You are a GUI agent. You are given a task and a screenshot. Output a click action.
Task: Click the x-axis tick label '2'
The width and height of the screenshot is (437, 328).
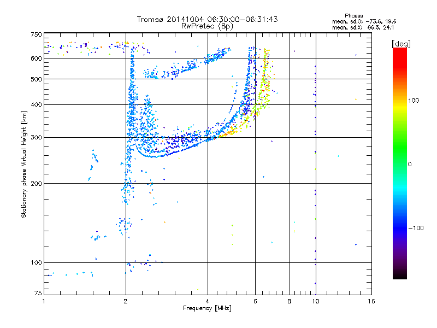coord(126,301)
